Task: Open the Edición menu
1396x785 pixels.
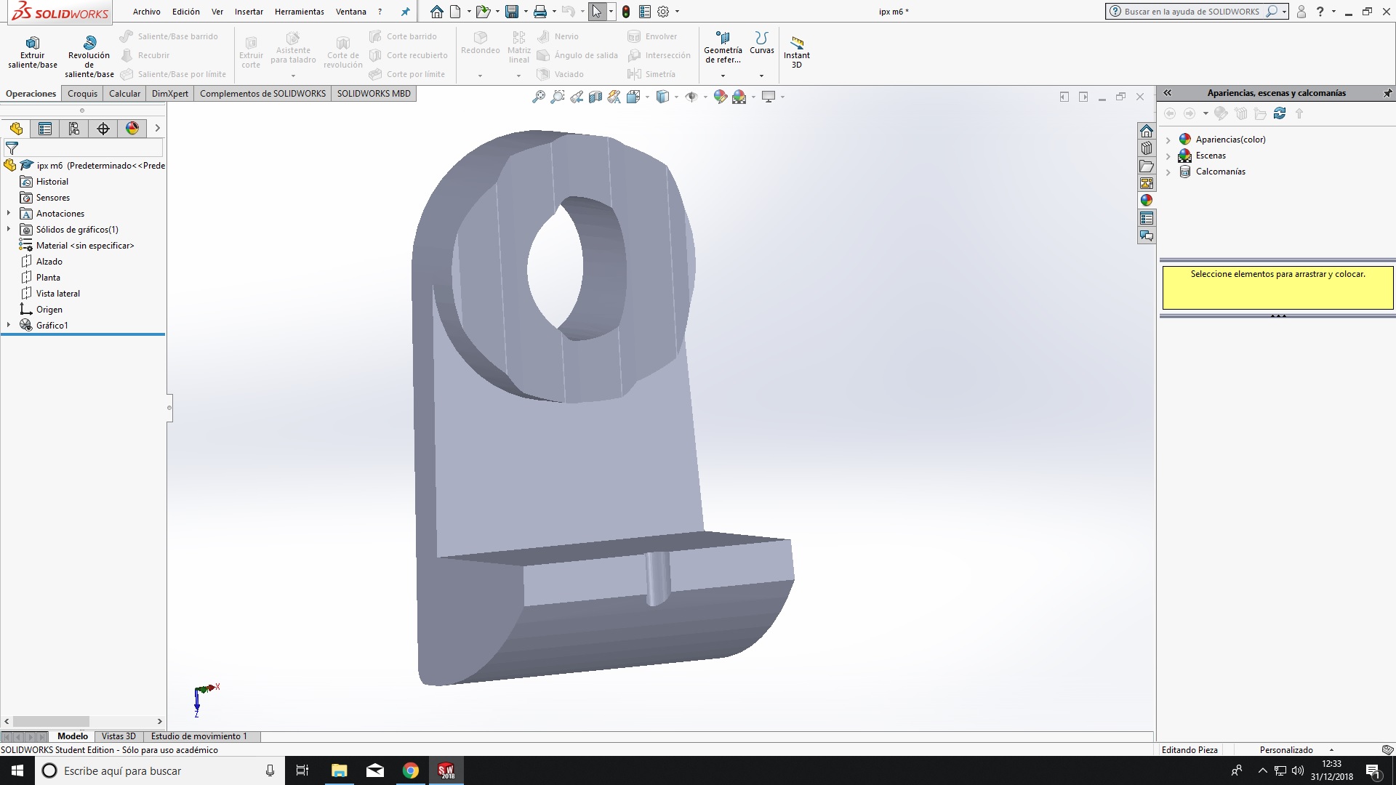Action: click(x=186, y=12)
